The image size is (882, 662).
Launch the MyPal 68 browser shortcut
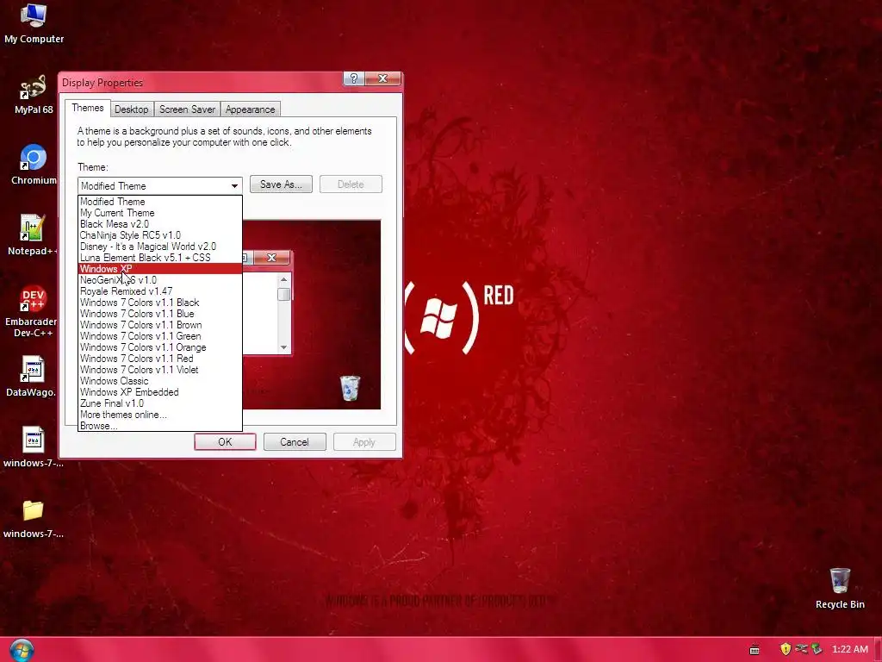coord(34,95)
